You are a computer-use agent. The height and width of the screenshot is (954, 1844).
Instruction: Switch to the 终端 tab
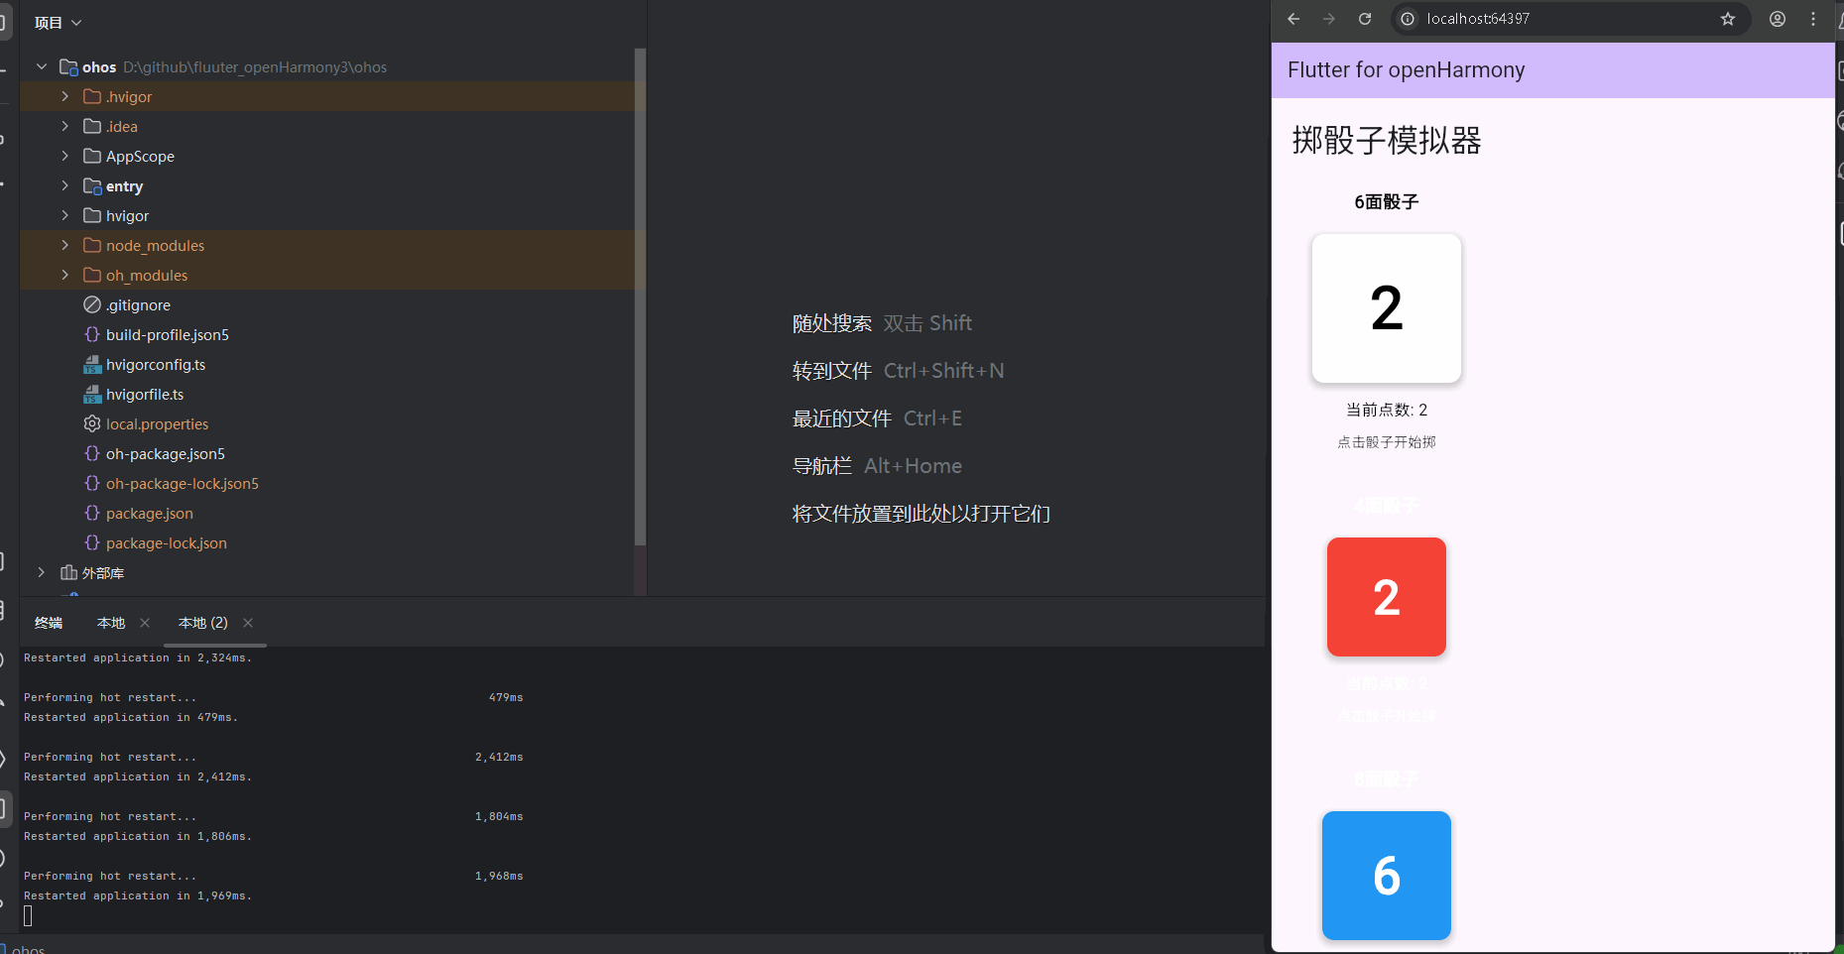coord(48,623)
